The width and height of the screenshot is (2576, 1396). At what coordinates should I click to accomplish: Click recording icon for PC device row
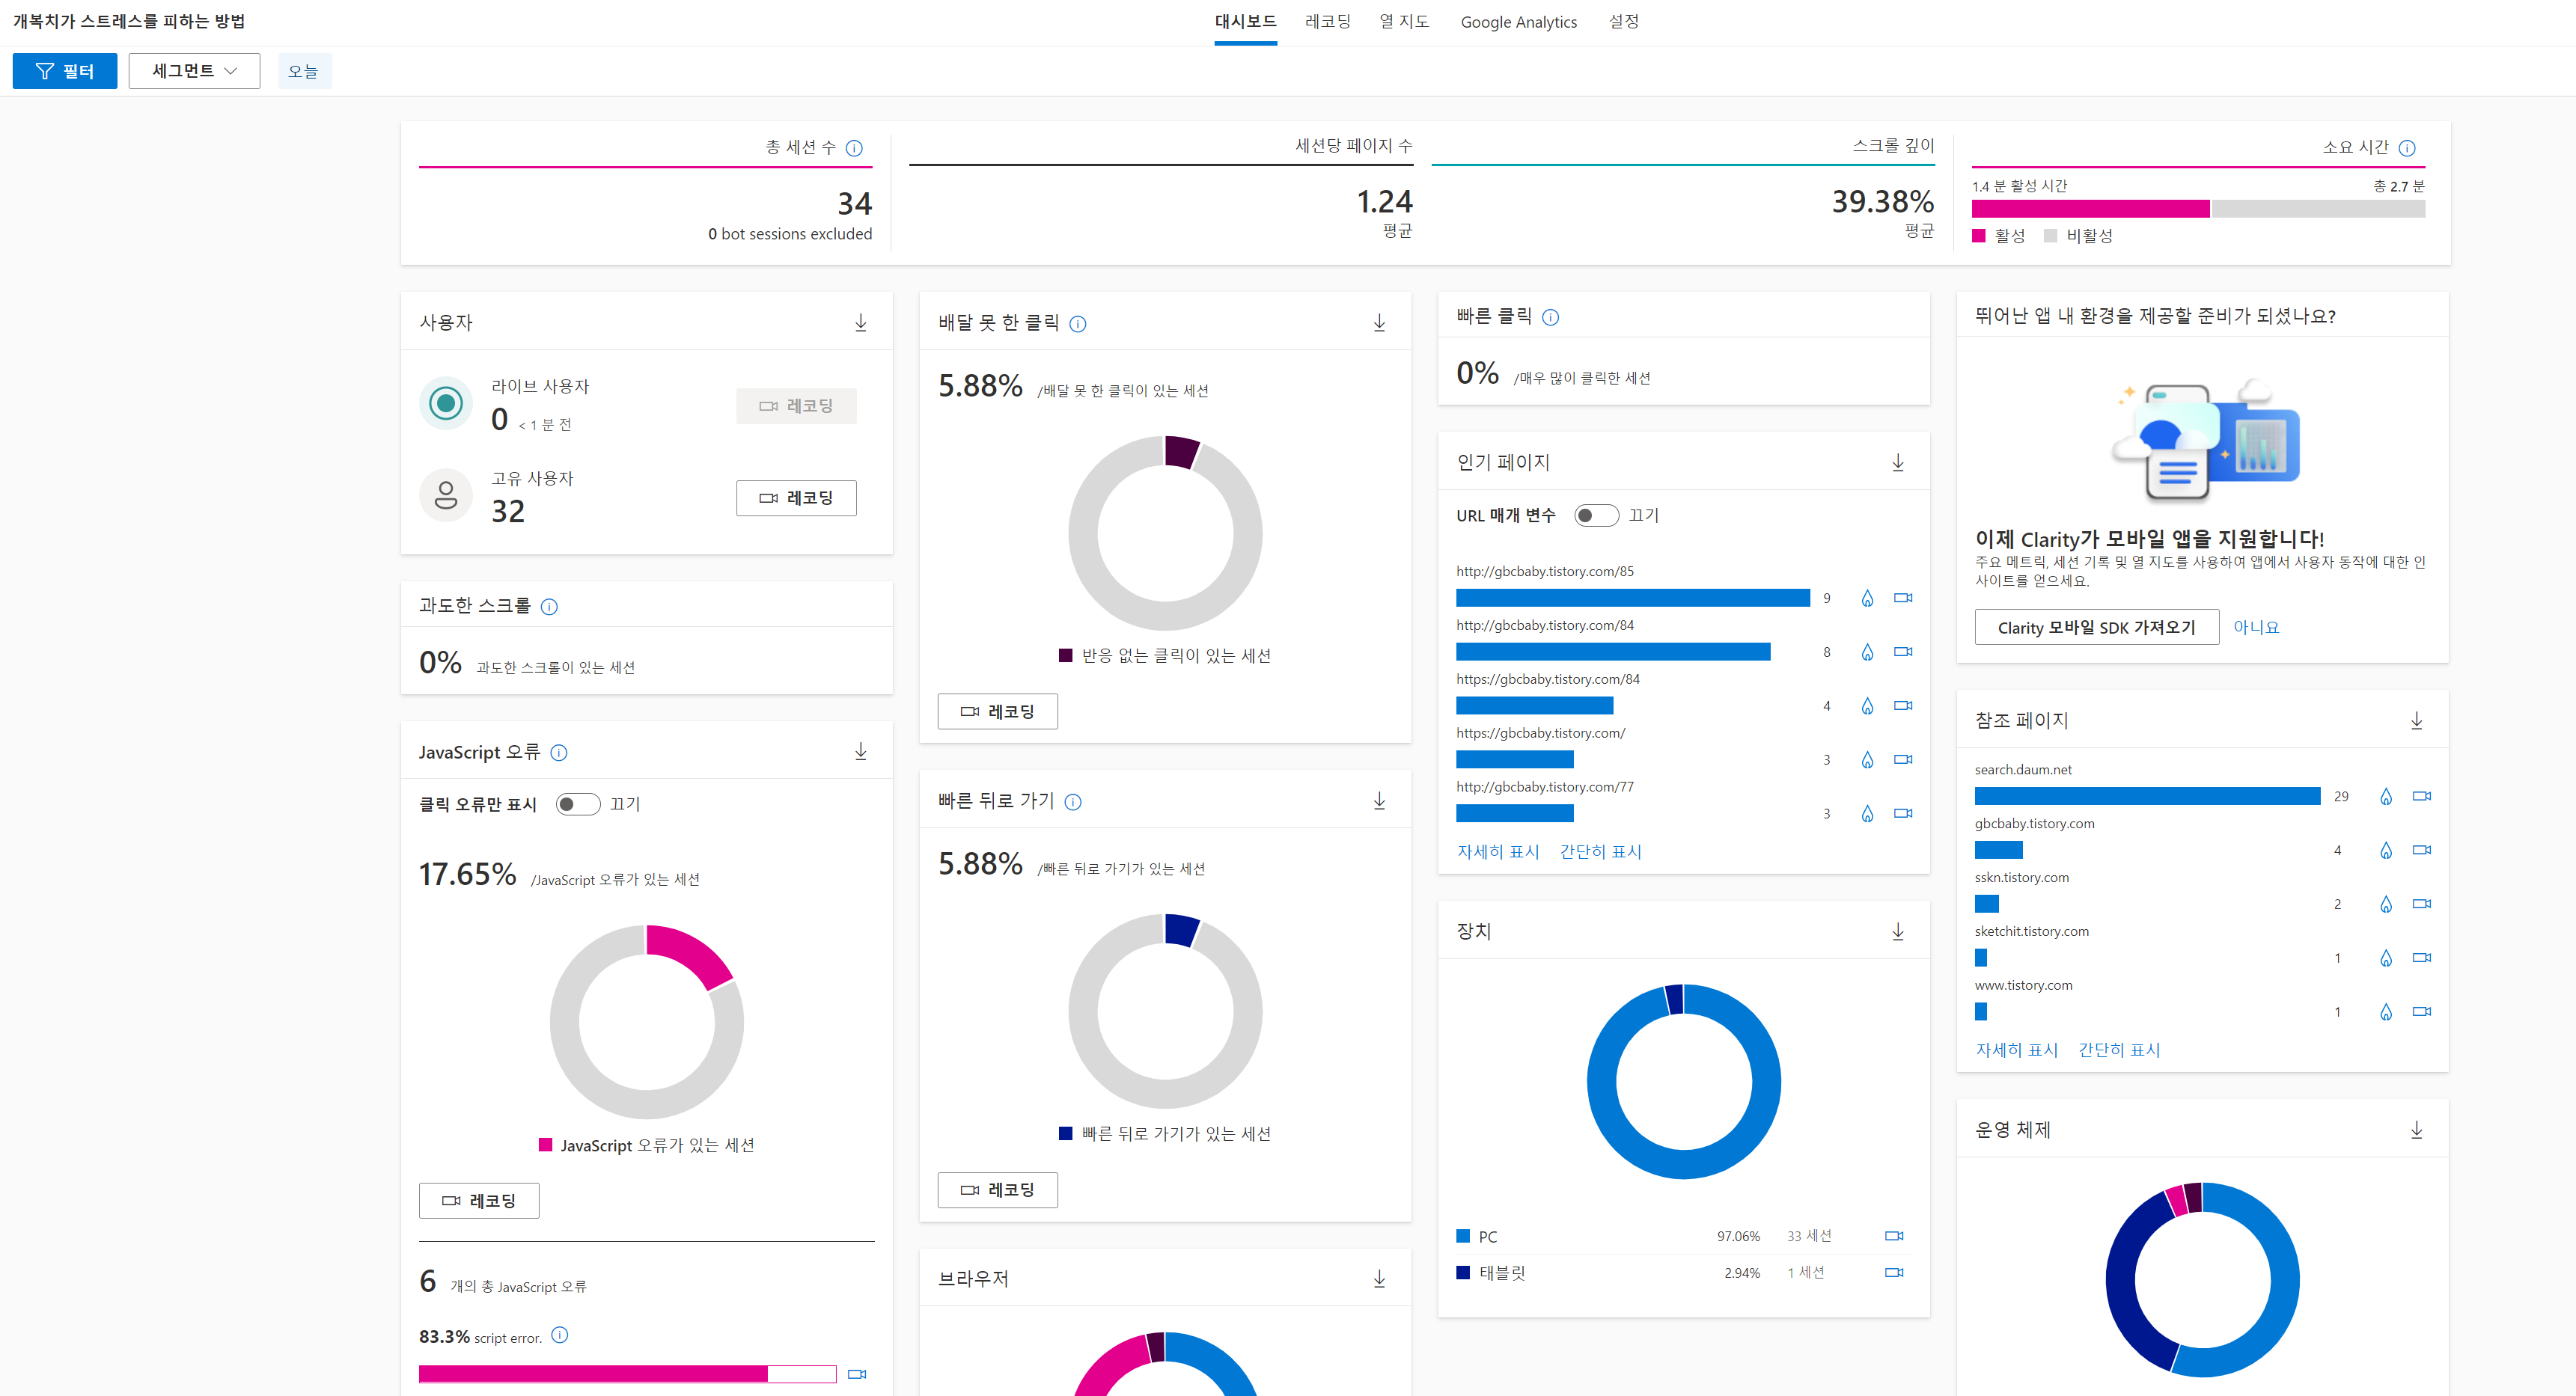[1893, 1236]
